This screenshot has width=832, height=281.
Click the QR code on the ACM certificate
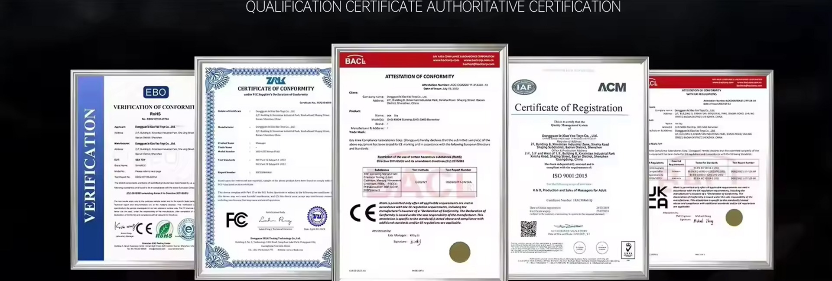528,229
